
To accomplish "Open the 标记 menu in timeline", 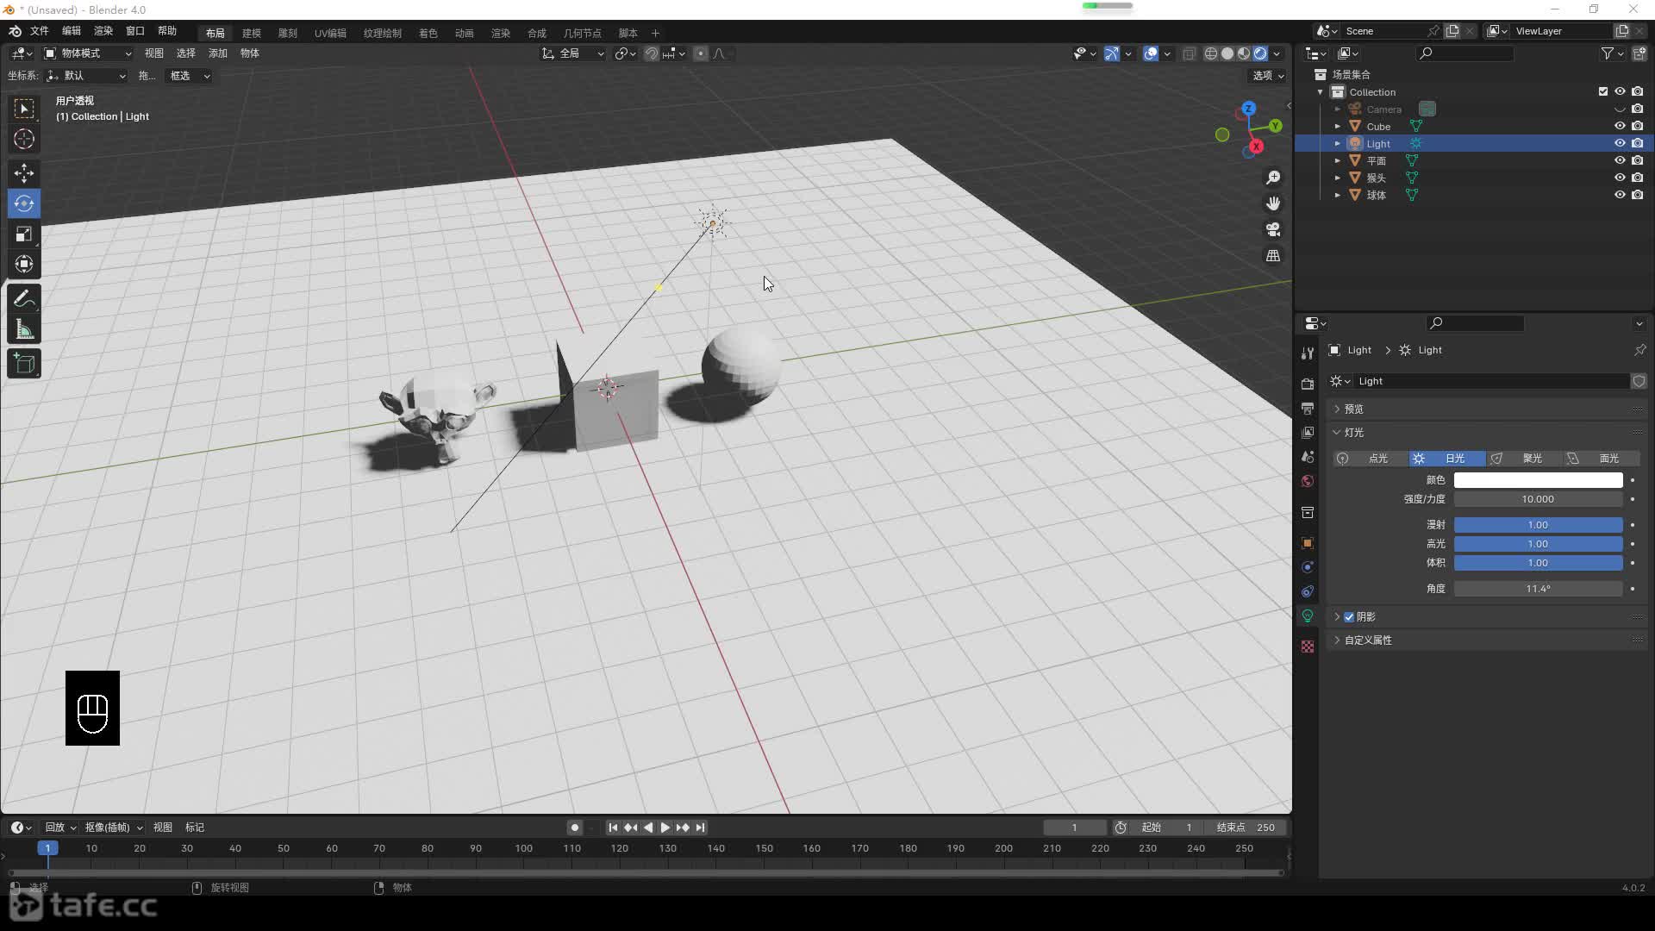I will click(x=195, y=828).
